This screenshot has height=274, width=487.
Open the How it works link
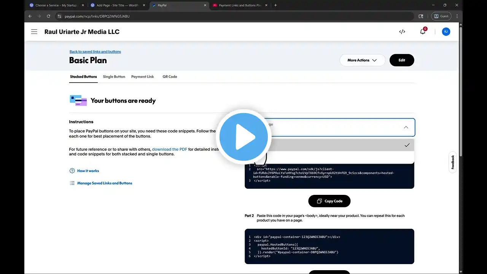point(88,171)
